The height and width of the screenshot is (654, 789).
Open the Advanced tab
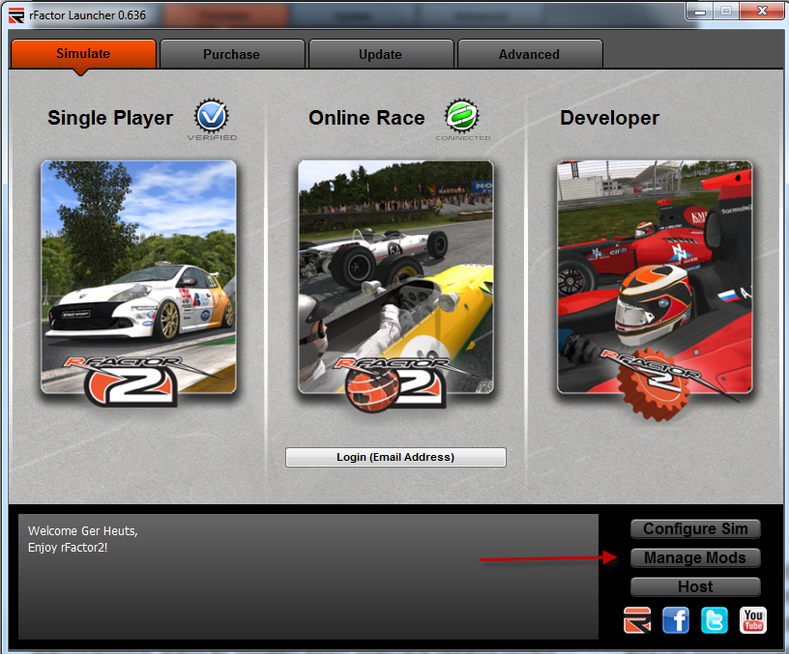point(530,54)
